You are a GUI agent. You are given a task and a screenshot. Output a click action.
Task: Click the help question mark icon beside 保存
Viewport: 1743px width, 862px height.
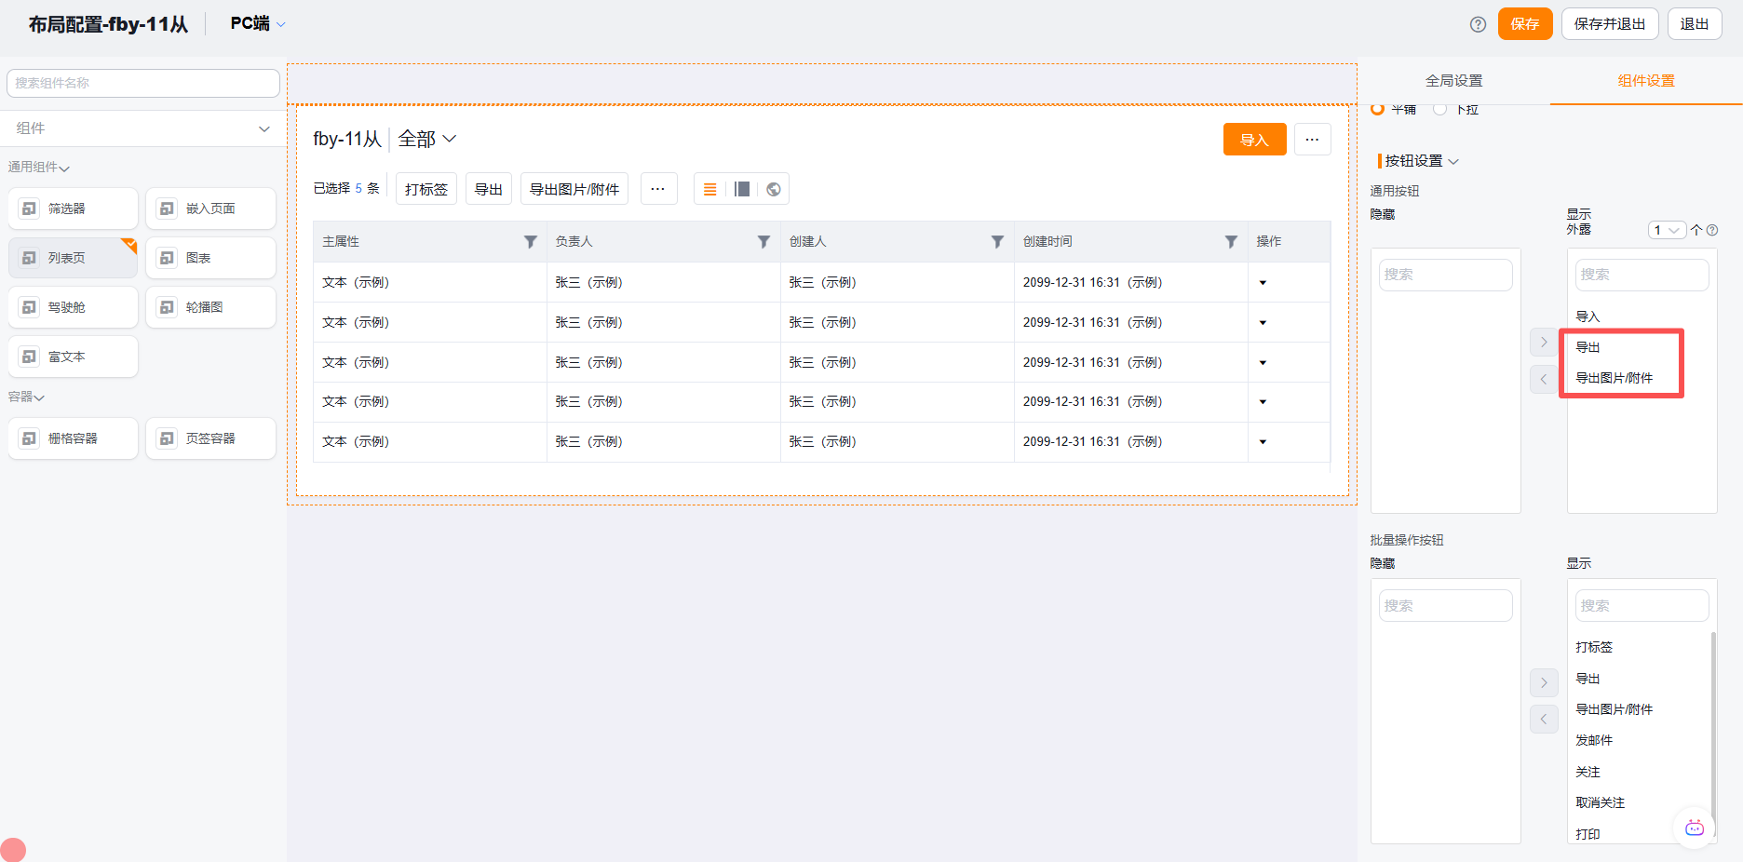[x=1478, y=24]
